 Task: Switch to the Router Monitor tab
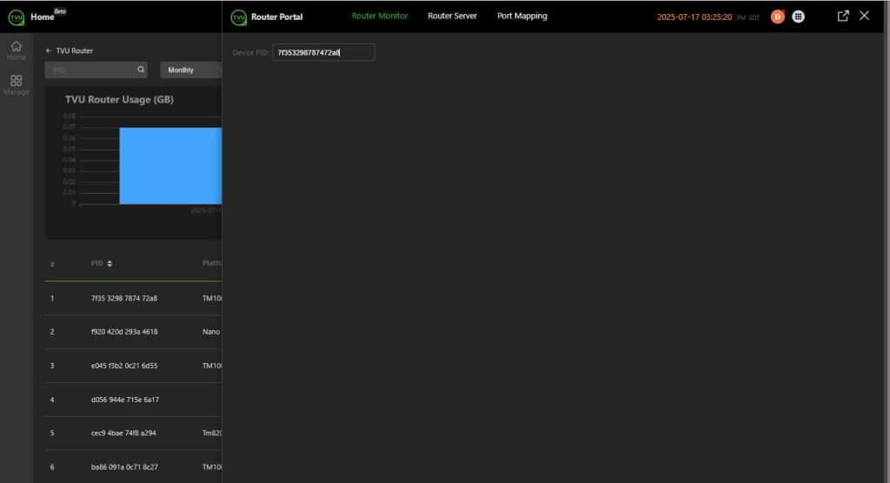click(380, 16)
